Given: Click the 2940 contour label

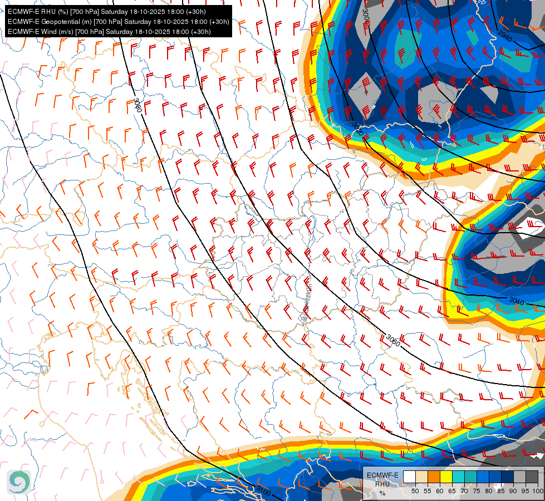Looking at the screenshot, I should tap(505, 36).
